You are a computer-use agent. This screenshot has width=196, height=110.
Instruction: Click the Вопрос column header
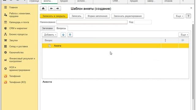101,40
